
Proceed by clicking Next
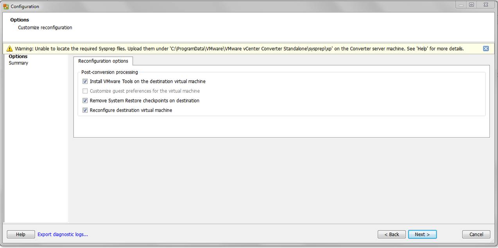(x=422, y=234)
